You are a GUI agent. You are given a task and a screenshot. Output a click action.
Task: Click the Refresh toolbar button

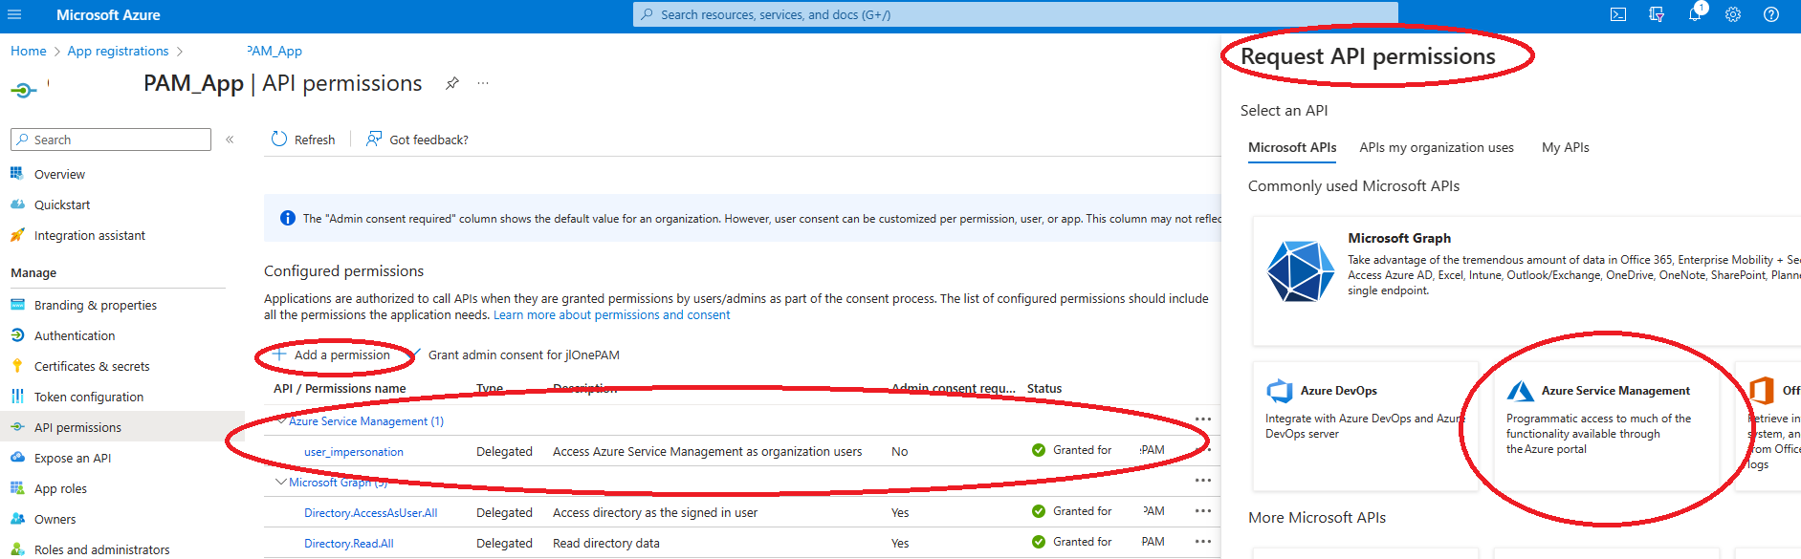click(x=303, y=140)
